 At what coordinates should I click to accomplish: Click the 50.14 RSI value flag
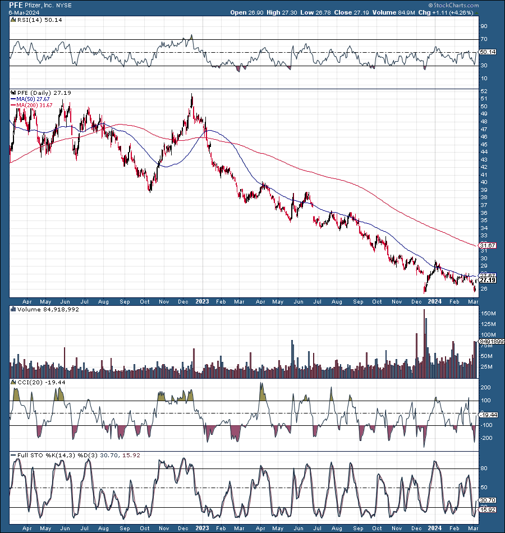click(x=487, y=52)
